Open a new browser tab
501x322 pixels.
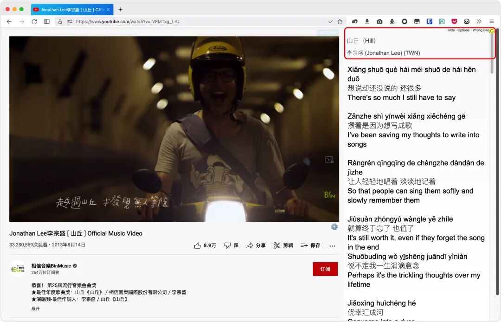point(120,10)
